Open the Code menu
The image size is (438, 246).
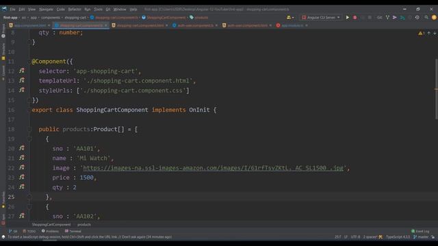coord(61,9)
